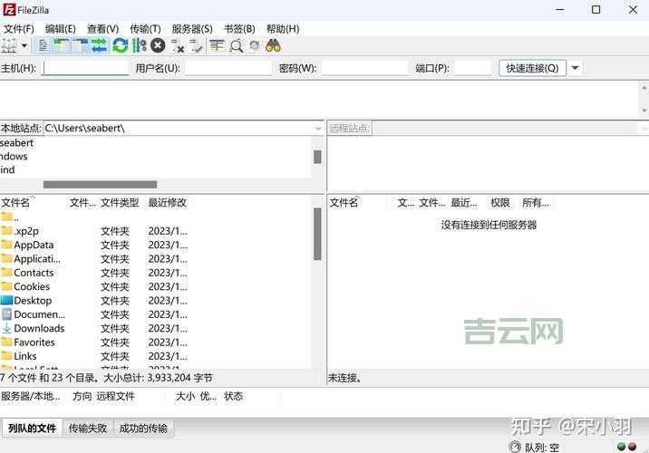Select the Cookies folder
This screenshot has height=453, width=649.
(x=25, y=286)
